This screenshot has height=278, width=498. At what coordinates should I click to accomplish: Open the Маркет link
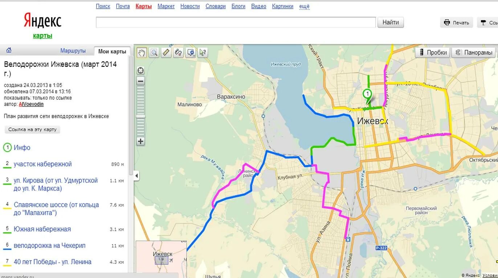tap(166, 6)
